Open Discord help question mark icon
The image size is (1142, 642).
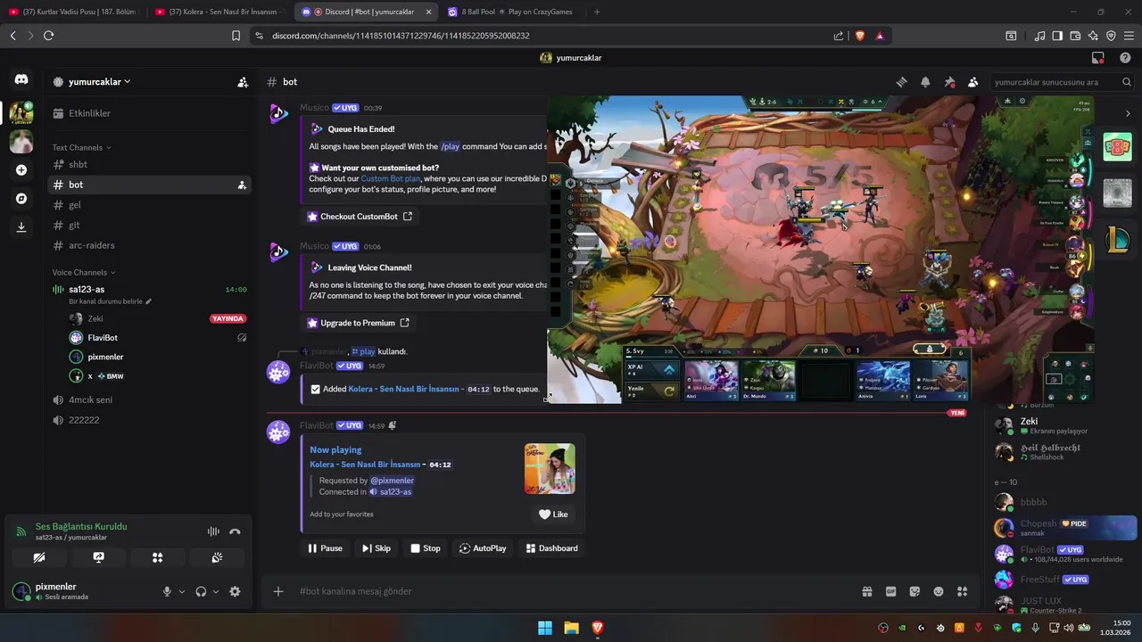point(1125,58)
